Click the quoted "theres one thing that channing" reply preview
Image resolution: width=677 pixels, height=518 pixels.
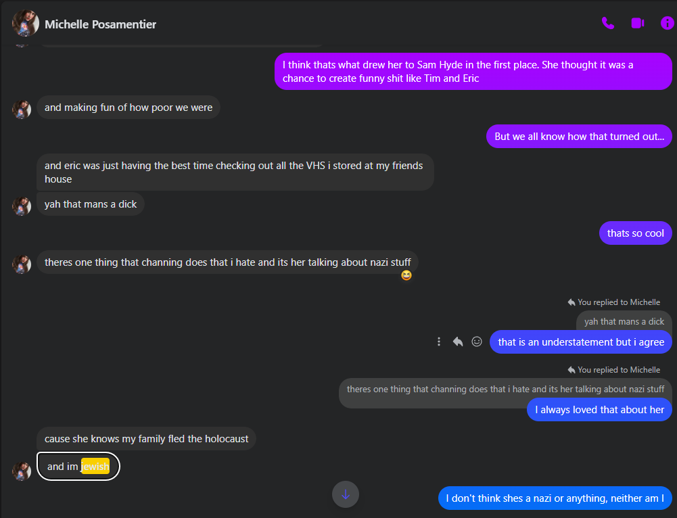point(505,389)
